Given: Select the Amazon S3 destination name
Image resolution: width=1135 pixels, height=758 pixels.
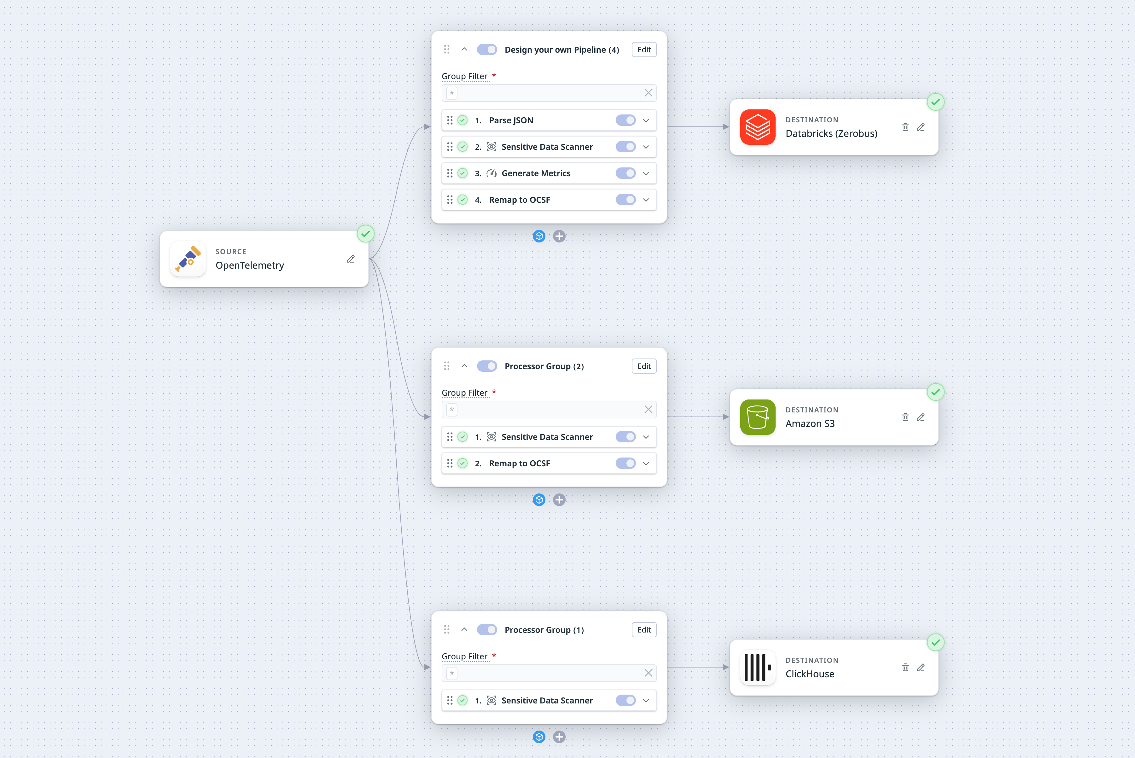Looking at the screenshot, I should (x=810, y=423).
